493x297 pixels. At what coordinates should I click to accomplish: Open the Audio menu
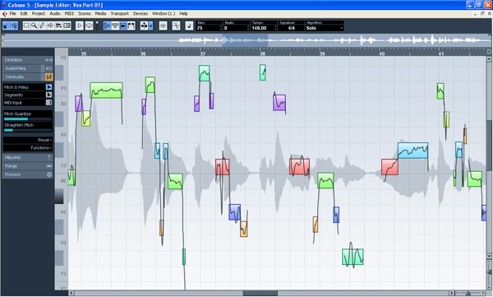tap(55, 13)
